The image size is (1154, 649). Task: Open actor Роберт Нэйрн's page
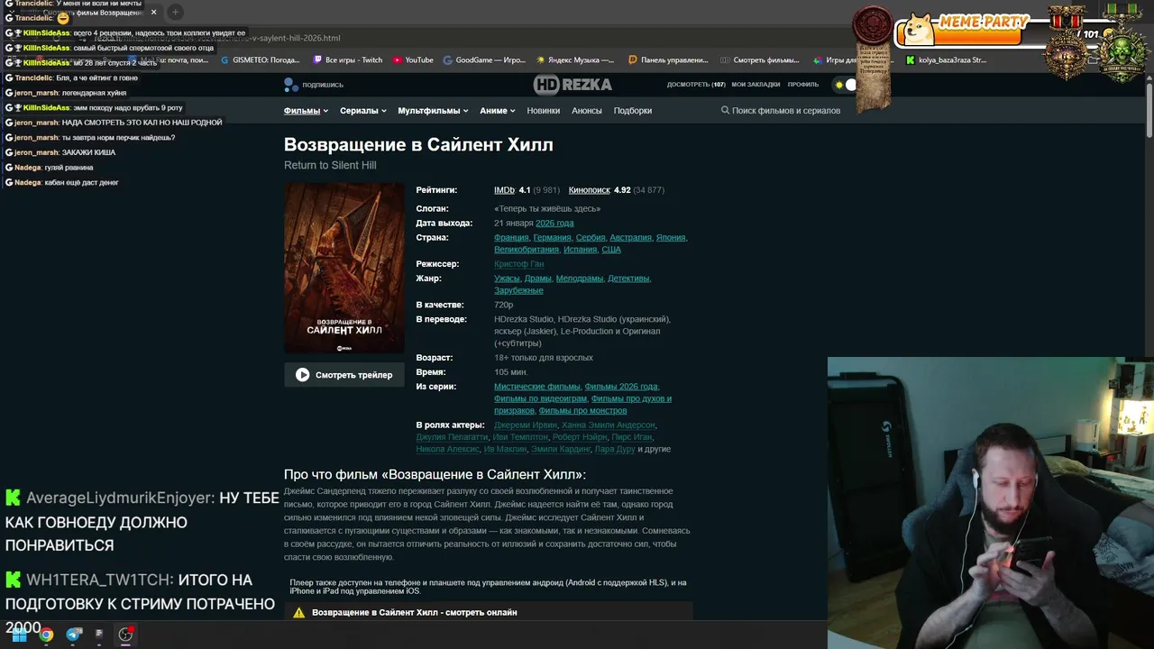coord(580,437)
